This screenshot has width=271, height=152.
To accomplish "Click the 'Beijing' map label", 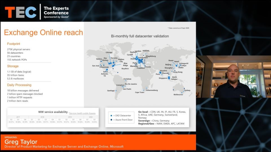I will coord(168,64).
